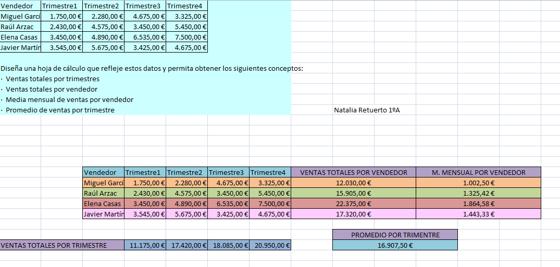
Task: Select the purple 'VENTAS TOTALES POR VENDEDOR' header
Action: 354,172
